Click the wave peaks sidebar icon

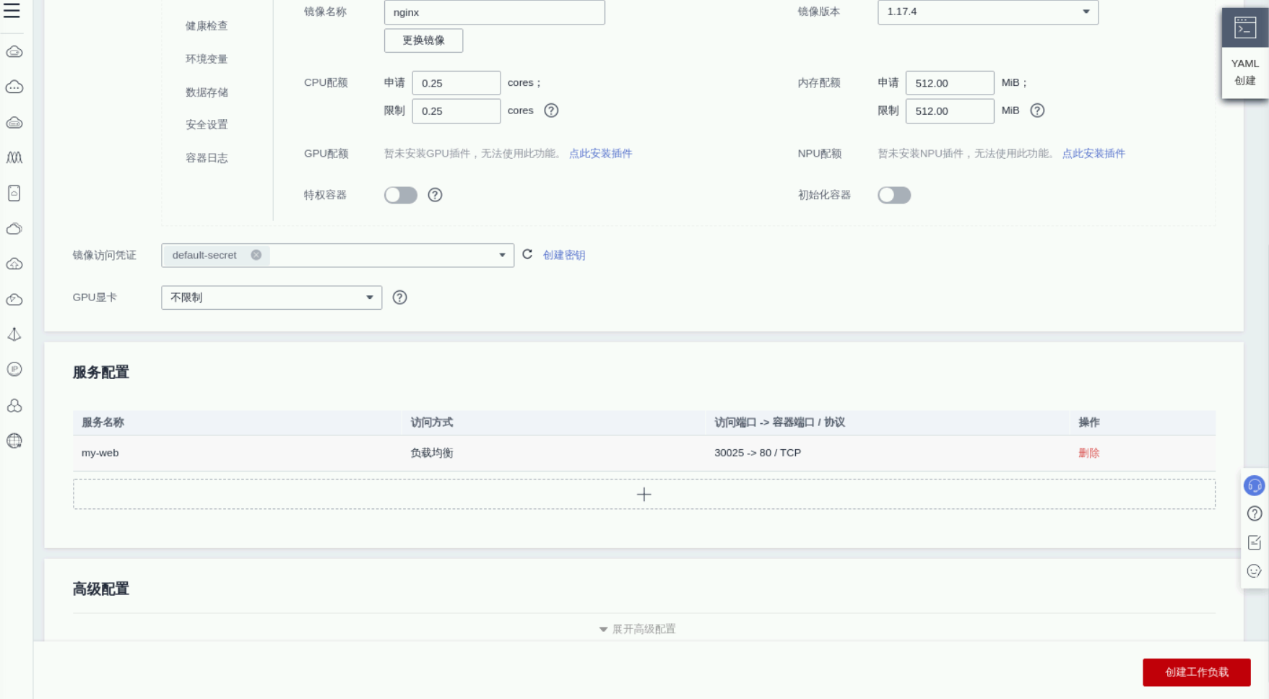14,157
